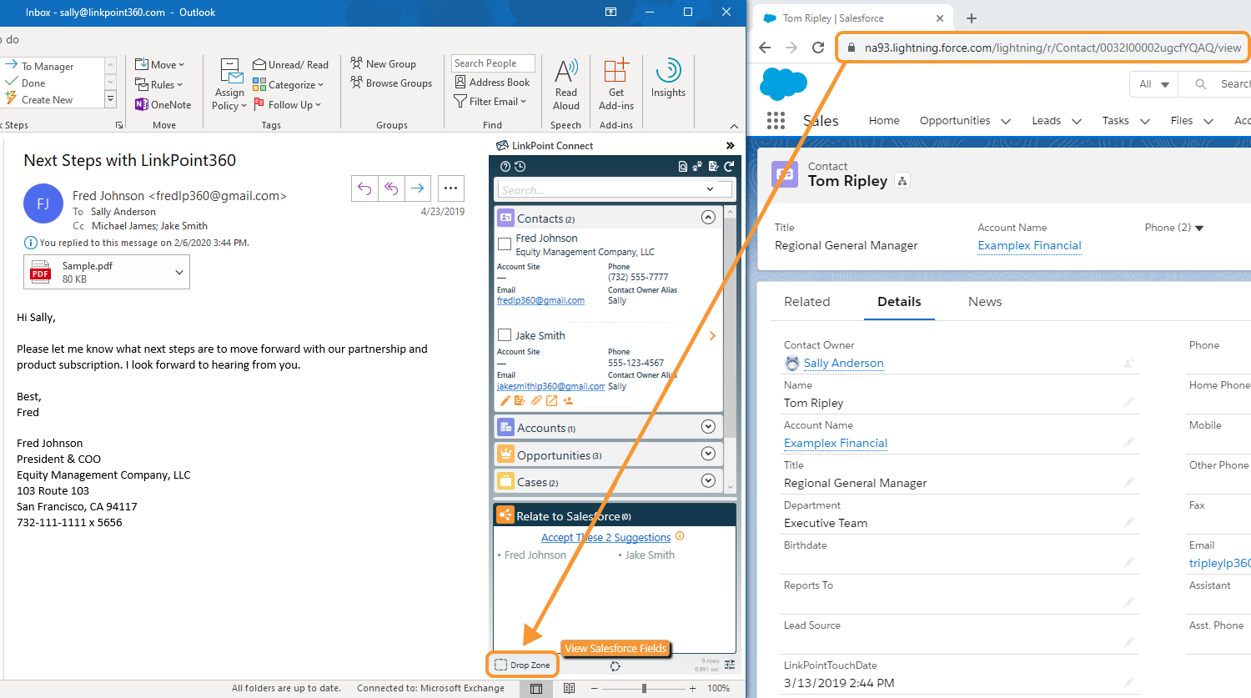Open LinkPoint Connect history clock icon
The height and width of the screenshot is (698, 1251).
coord(520,166)
